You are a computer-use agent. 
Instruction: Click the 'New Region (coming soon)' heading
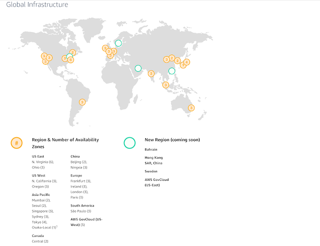tap(172, 140)
